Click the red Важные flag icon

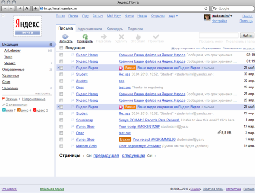[x=3, y=99]
